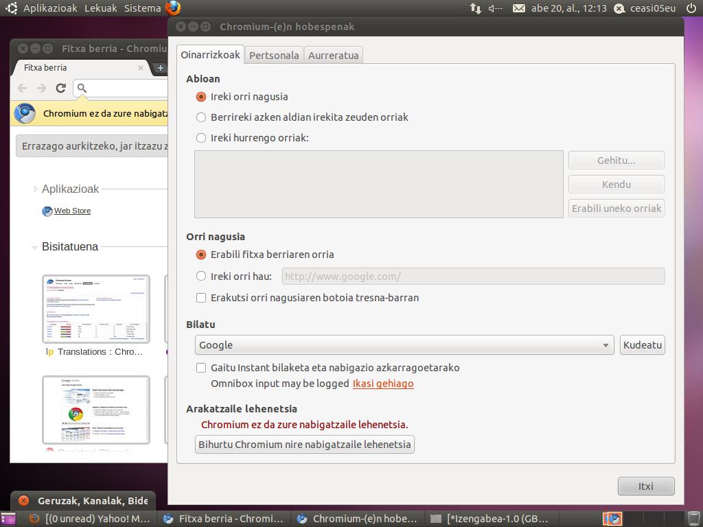Open the Google search engine dropdown
Screen dimensions: 703x527
[404, 345]
